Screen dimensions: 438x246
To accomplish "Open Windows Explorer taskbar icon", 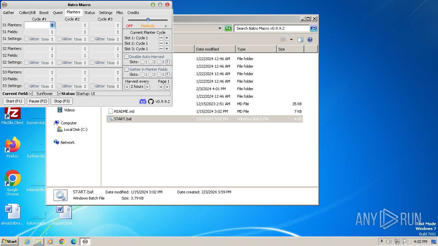I will tap(39, 242).
